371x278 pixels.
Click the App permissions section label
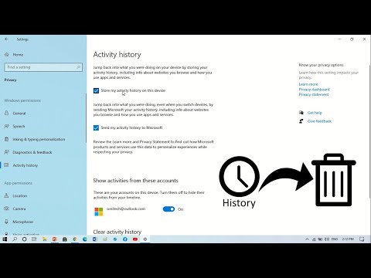(x=19, y=183)
